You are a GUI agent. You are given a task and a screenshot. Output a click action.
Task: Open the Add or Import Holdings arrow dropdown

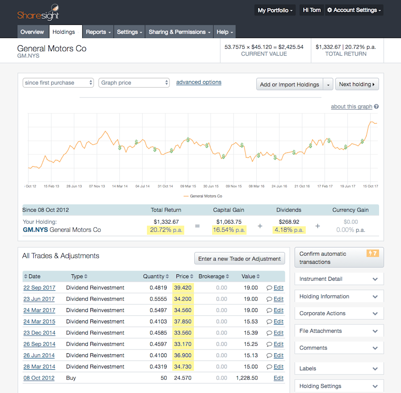[328, 84]
